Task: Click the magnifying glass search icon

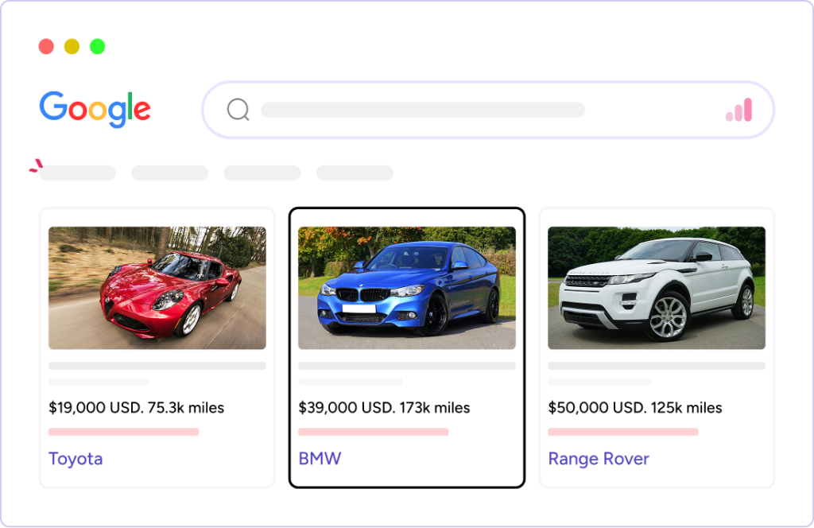Action: tap(238, 110)
